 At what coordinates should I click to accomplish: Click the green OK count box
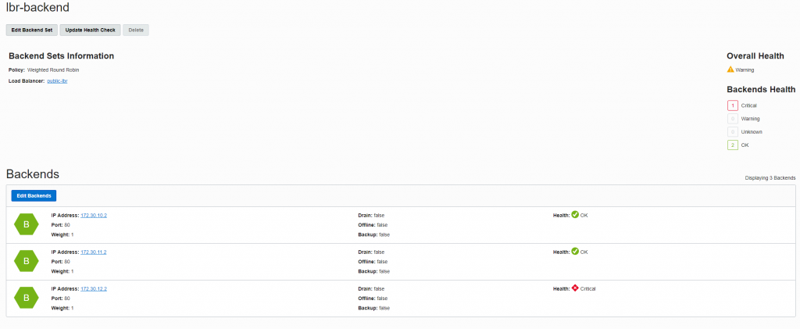pyautogui.click(x=732, y=145)
